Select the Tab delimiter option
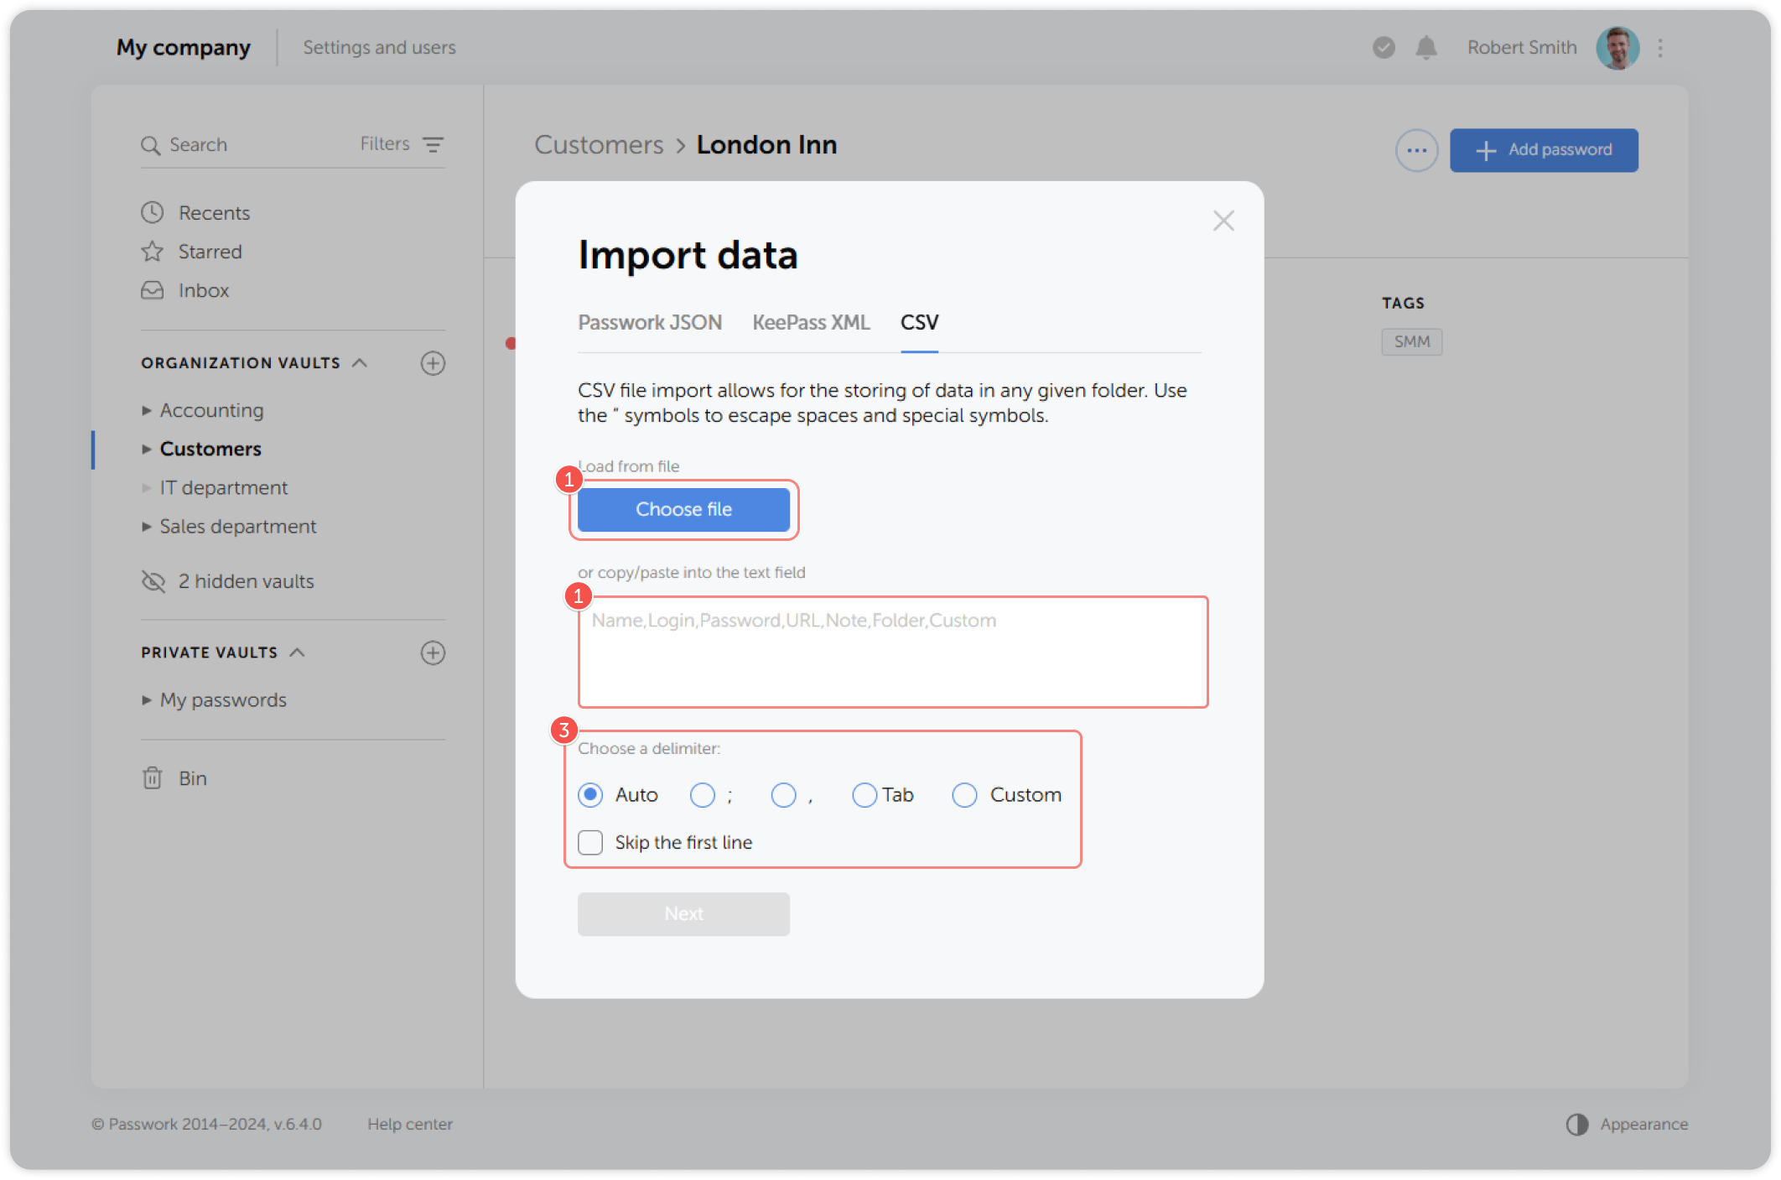This screenshot has height=1180, width=1781. pos(865,794)
